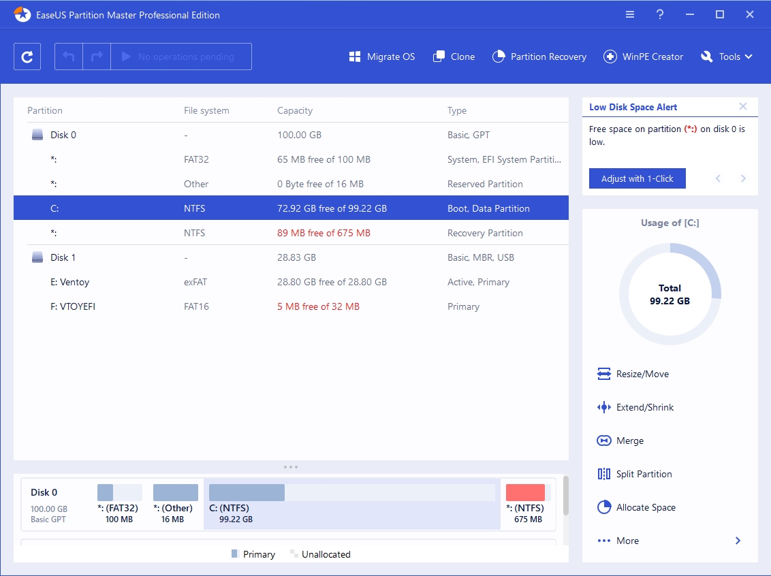
Task: Click the Usage of C: donut chart
Action: point(670,294)
